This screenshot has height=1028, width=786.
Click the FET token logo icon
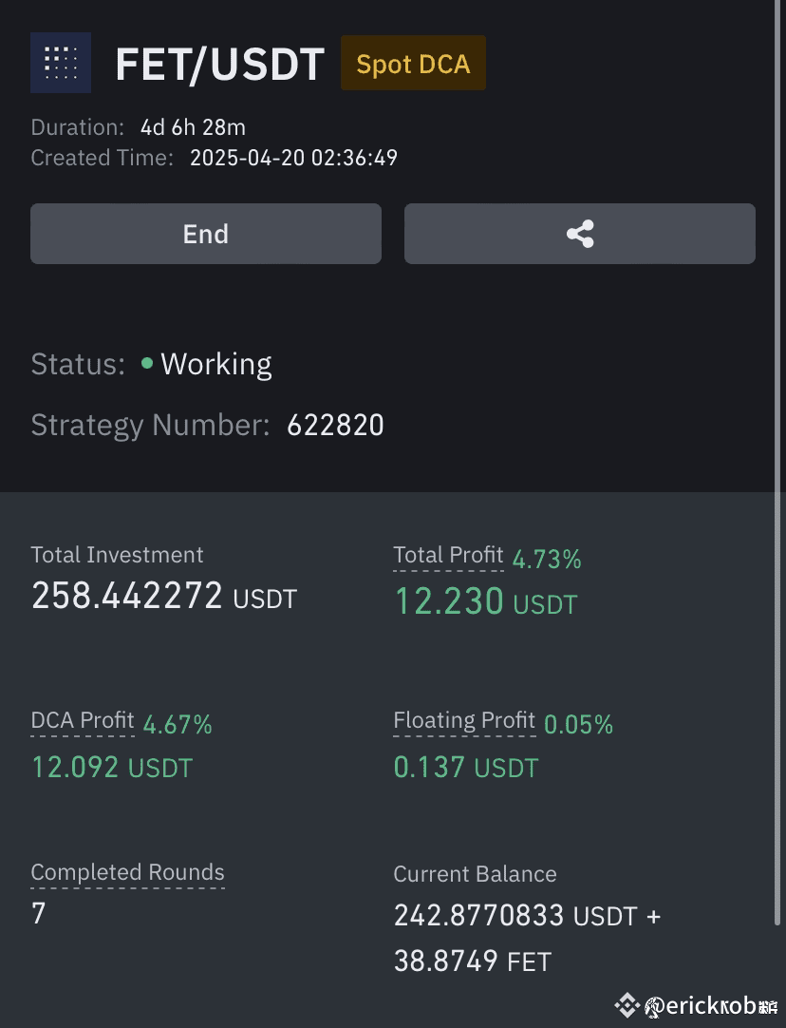click(x=60, y=63)
